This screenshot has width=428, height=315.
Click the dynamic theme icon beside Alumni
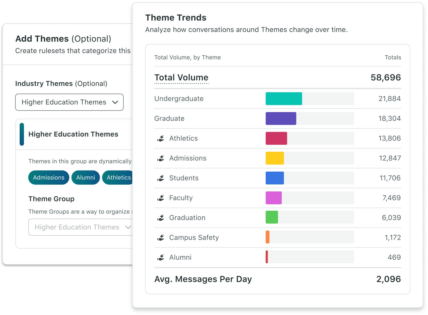[161, 257]
